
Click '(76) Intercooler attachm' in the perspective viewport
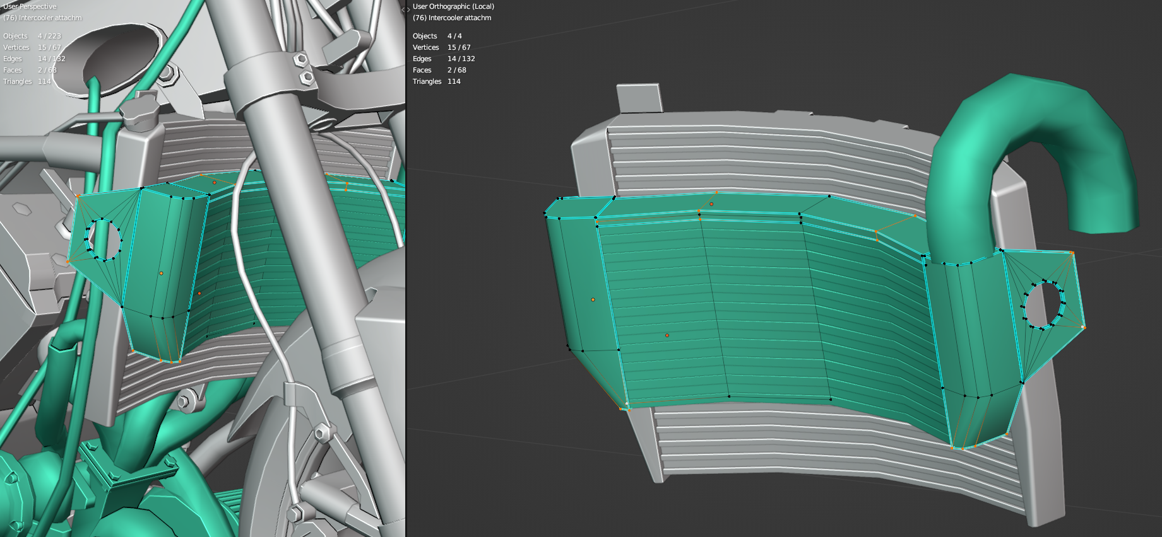coord(42,18)
